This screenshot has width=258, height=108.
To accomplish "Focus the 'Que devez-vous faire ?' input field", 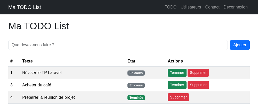I will [118, 45].
